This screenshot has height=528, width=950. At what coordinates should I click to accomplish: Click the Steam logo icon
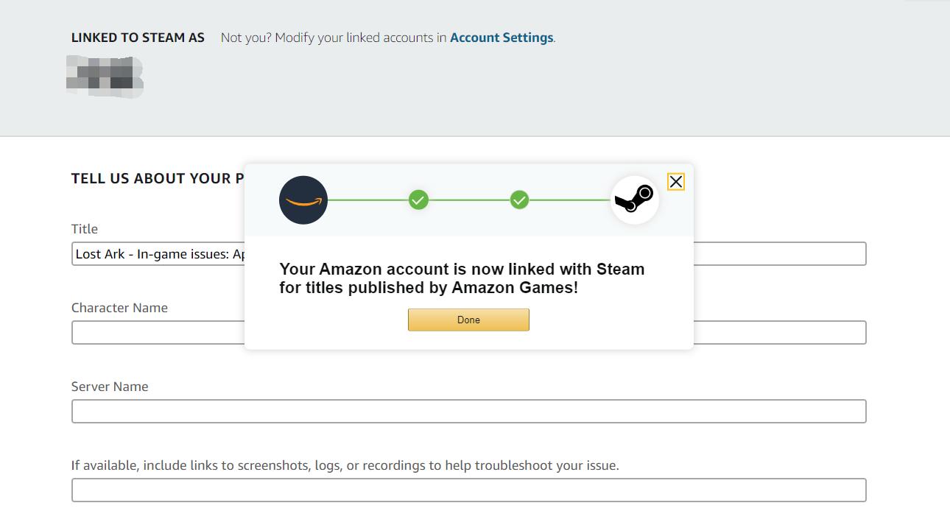634,200
